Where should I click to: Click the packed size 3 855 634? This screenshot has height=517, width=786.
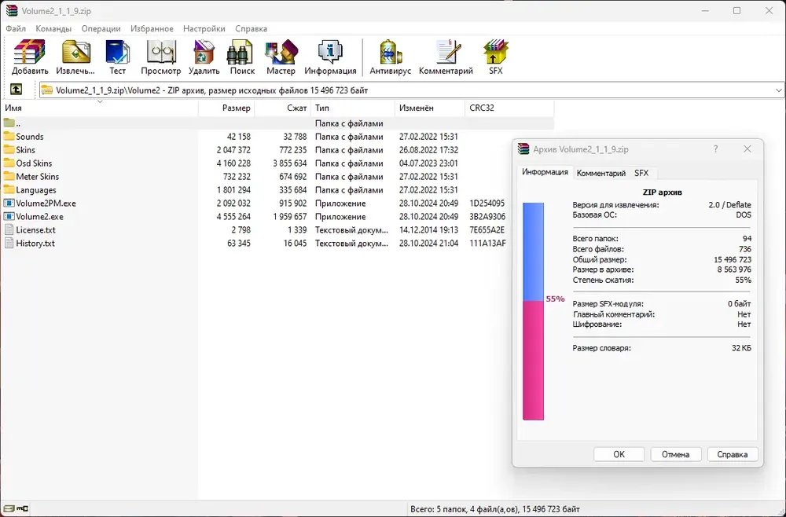tap(290, 163)
